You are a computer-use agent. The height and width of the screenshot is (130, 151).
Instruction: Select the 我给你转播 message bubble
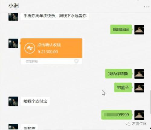[119, 74]
